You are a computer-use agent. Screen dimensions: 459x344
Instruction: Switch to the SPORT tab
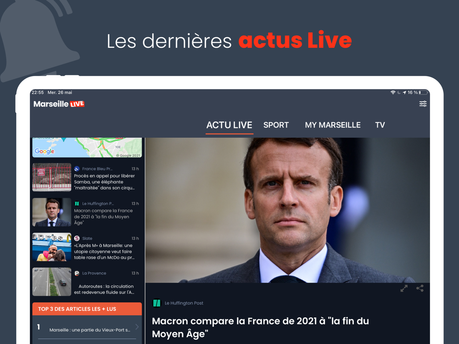pyautogui.click(x=276, y=125)
